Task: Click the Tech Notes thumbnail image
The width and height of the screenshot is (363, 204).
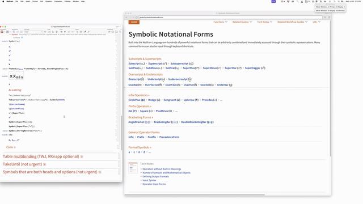Action: [x=133, y=168]
